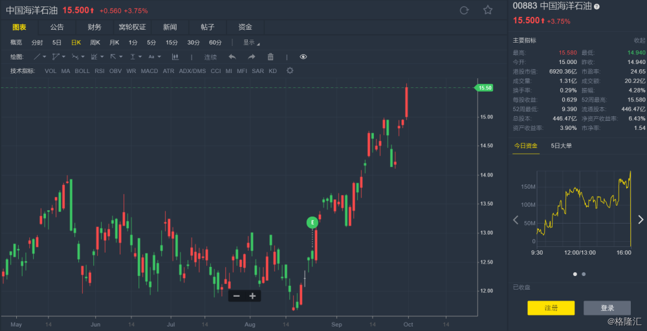Switch to the 资金 capital tab
The height and width of the screenshot is (331, 647).
click(x=245, y=27)
